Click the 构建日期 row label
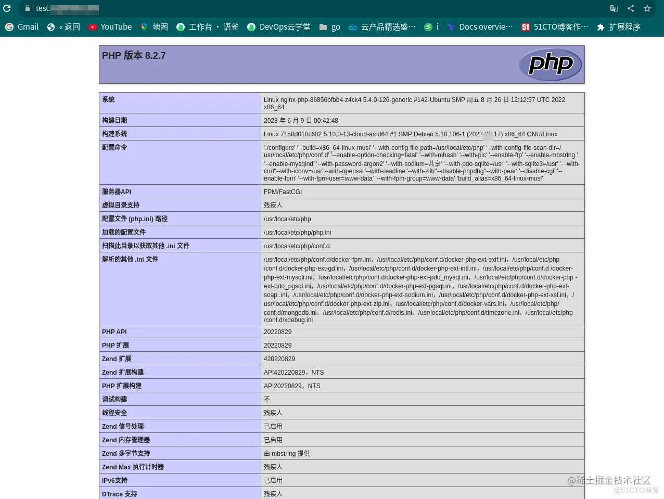Viewport: 664px width, 499px height. pyautogui.click(x=114, y=120)
